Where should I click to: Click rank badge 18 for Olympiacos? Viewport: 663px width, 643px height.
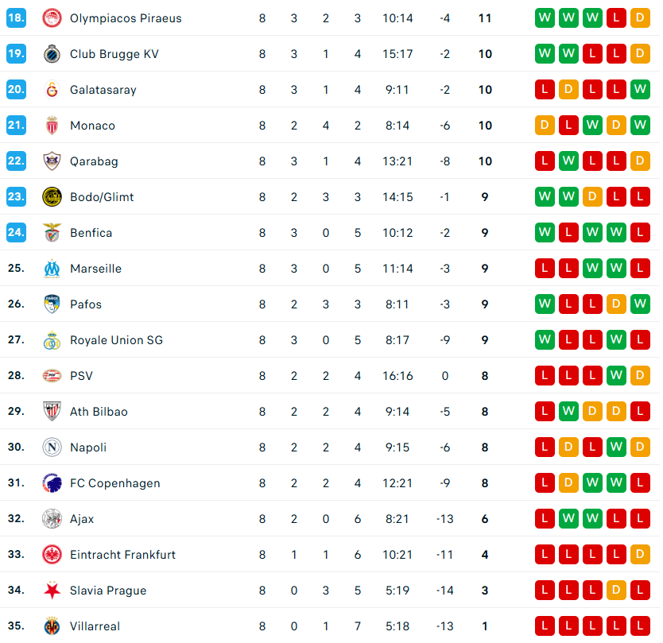(x=16, y=18)
